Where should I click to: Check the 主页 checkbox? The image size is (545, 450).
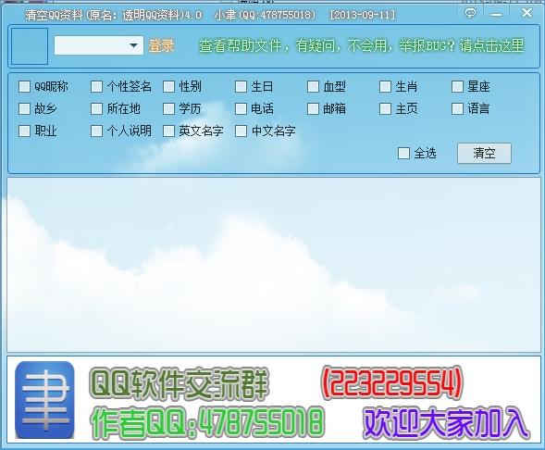(x=385, y=109)
